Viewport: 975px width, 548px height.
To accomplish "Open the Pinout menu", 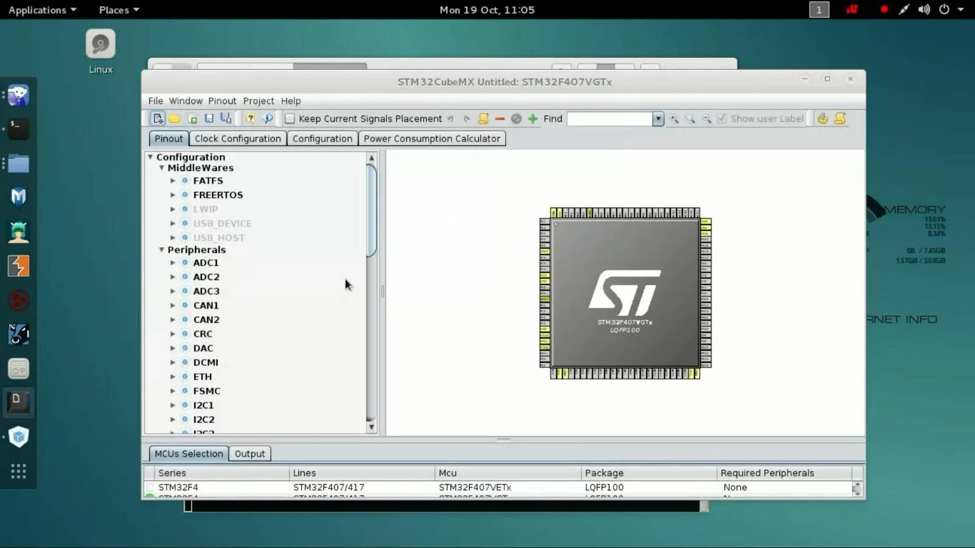I will click(222, 101).
